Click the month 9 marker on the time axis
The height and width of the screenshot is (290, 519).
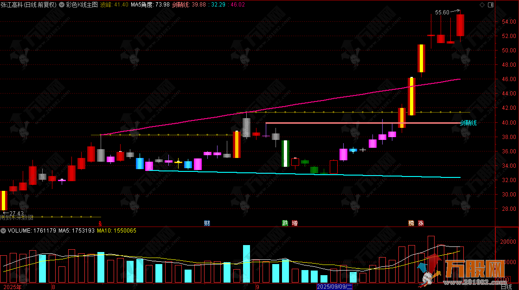(257, 287)
